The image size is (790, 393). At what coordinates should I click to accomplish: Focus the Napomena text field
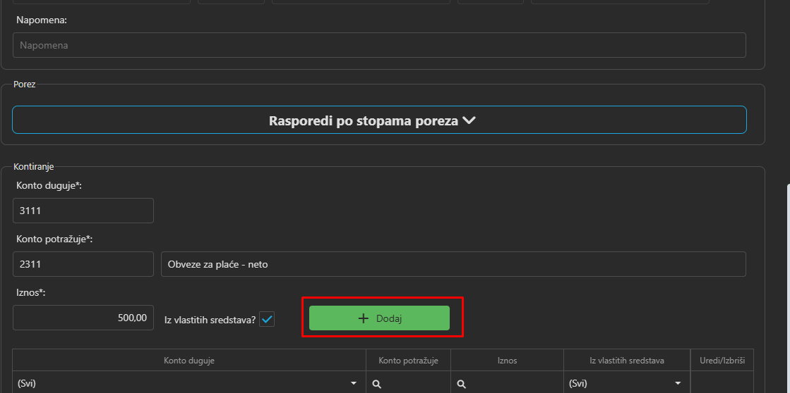click(x=379, y=45)
